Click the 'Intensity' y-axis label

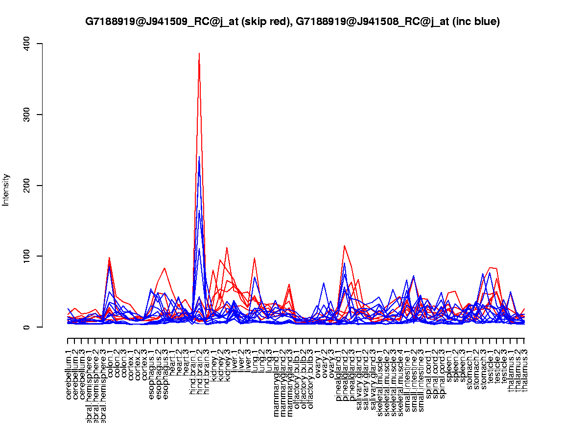click(x=6, y=189)
